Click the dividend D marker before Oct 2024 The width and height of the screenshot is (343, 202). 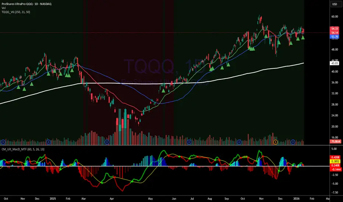pos(3,142)
